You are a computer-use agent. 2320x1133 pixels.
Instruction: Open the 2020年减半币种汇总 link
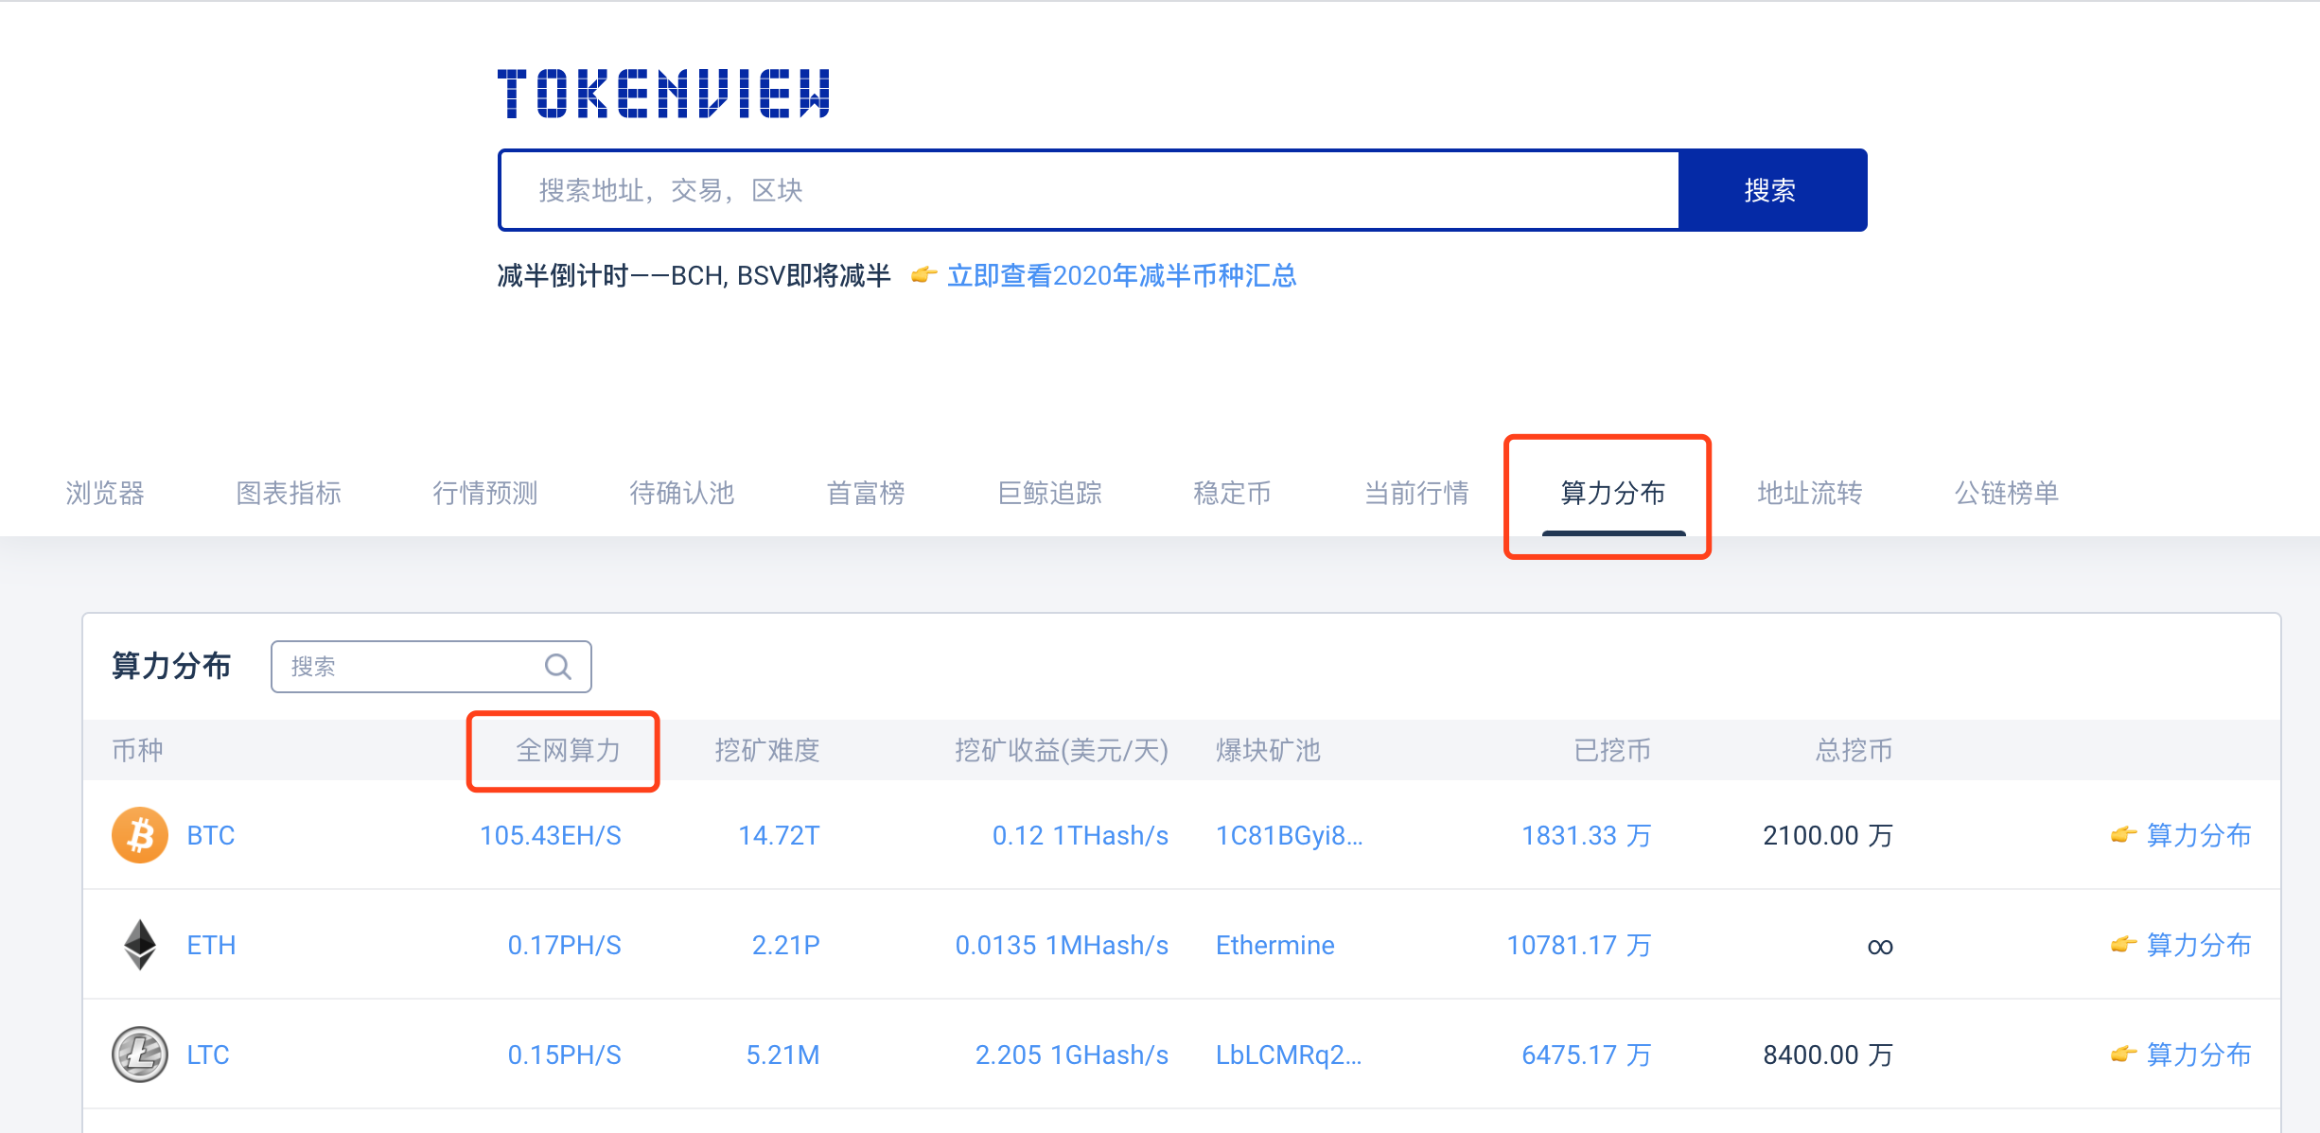point(1122,275)
